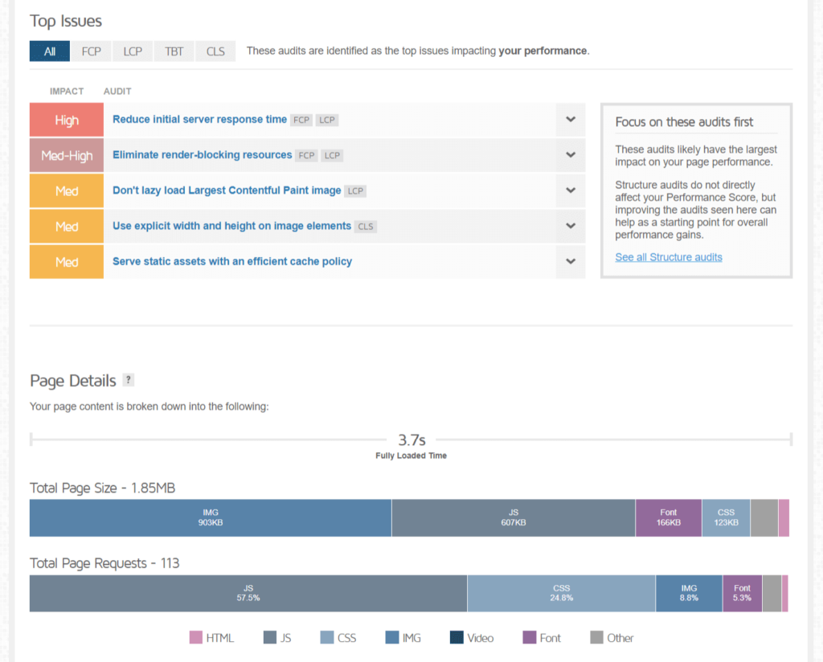Viewport: 823px width, 662px height.
Task: Click the IMG 903KB page size segment
Action: pos(211,518)
